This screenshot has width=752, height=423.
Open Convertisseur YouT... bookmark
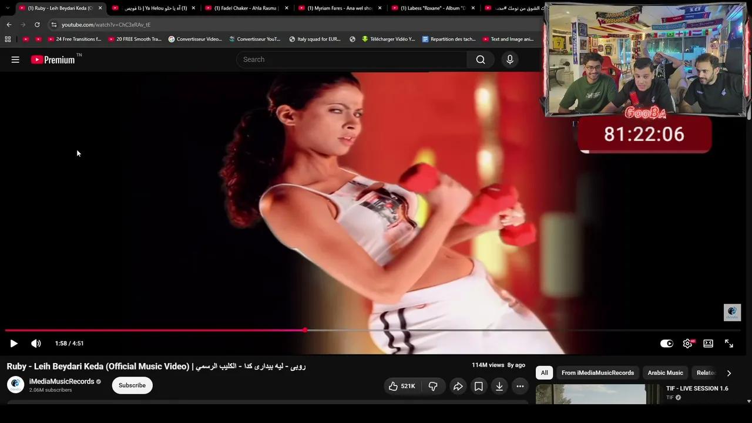255,39
